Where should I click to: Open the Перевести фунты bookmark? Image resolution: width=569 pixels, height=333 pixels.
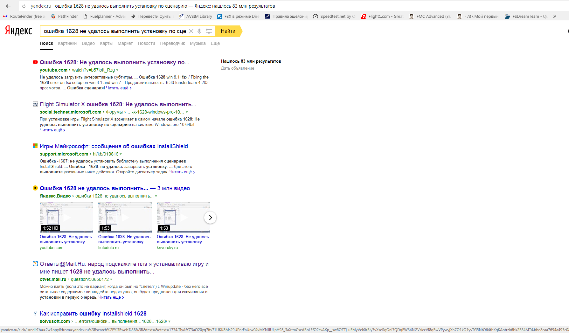(x=152, y=16)
